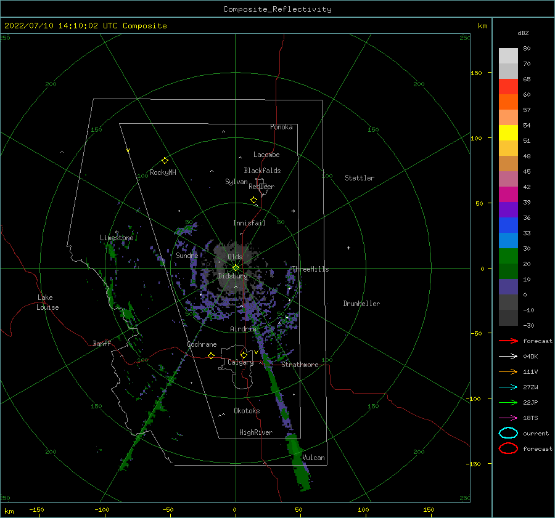The image size is (555, 518).
Task: Click the 04DK legend text
Action: [530, 356]
